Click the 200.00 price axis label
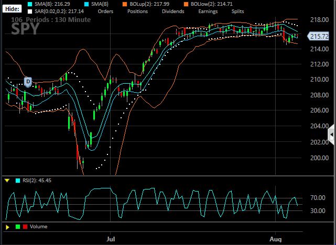The image size is (336, 245). point(319,158)
